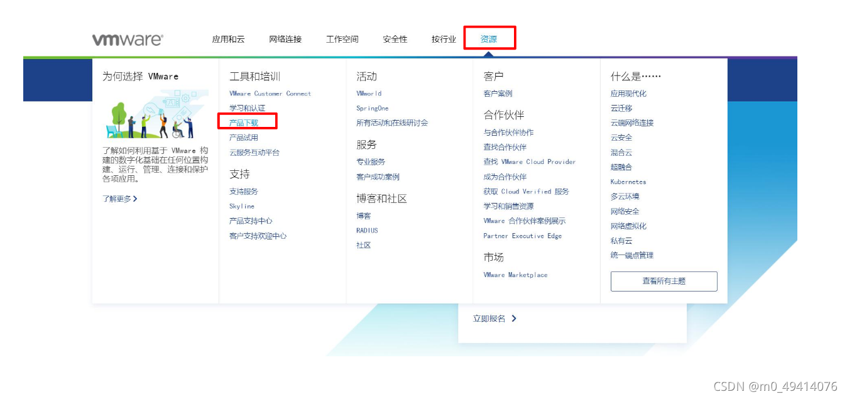The height and width of the screenshot is (399, 847).
Task: Open 多云环境 topic
Action: point(625,197)
